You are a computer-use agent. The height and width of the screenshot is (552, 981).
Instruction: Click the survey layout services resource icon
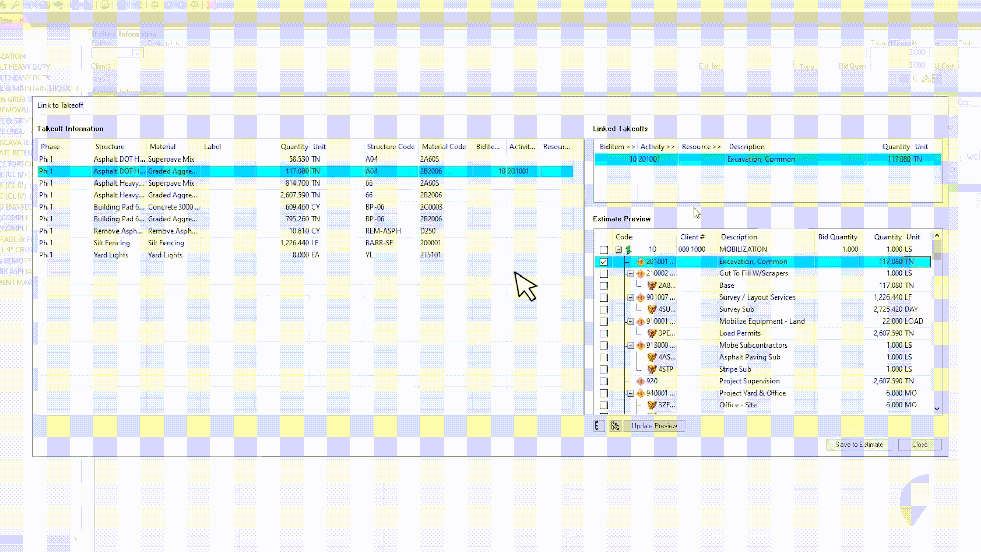(640, 296)
